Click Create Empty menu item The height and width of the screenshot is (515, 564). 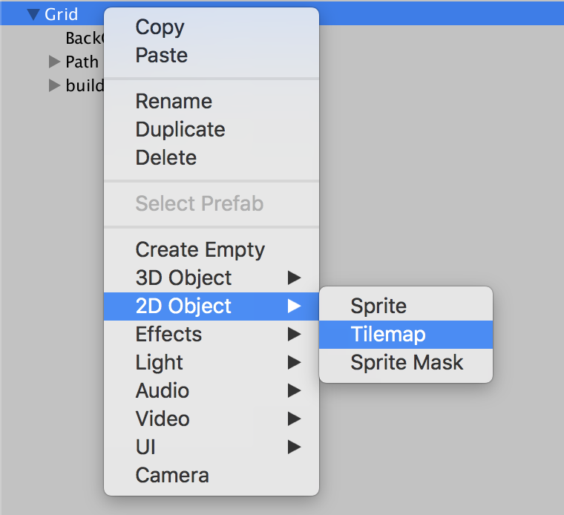(211, 249)
